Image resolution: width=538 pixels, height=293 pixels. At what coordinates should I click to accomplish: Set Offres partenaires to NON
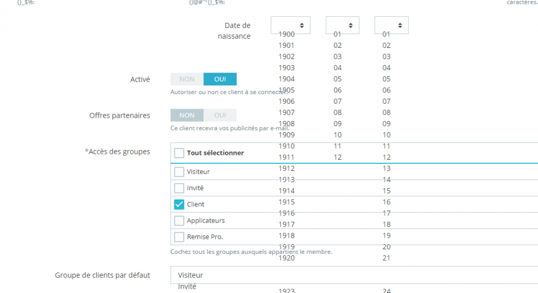[x=187, y=115]
